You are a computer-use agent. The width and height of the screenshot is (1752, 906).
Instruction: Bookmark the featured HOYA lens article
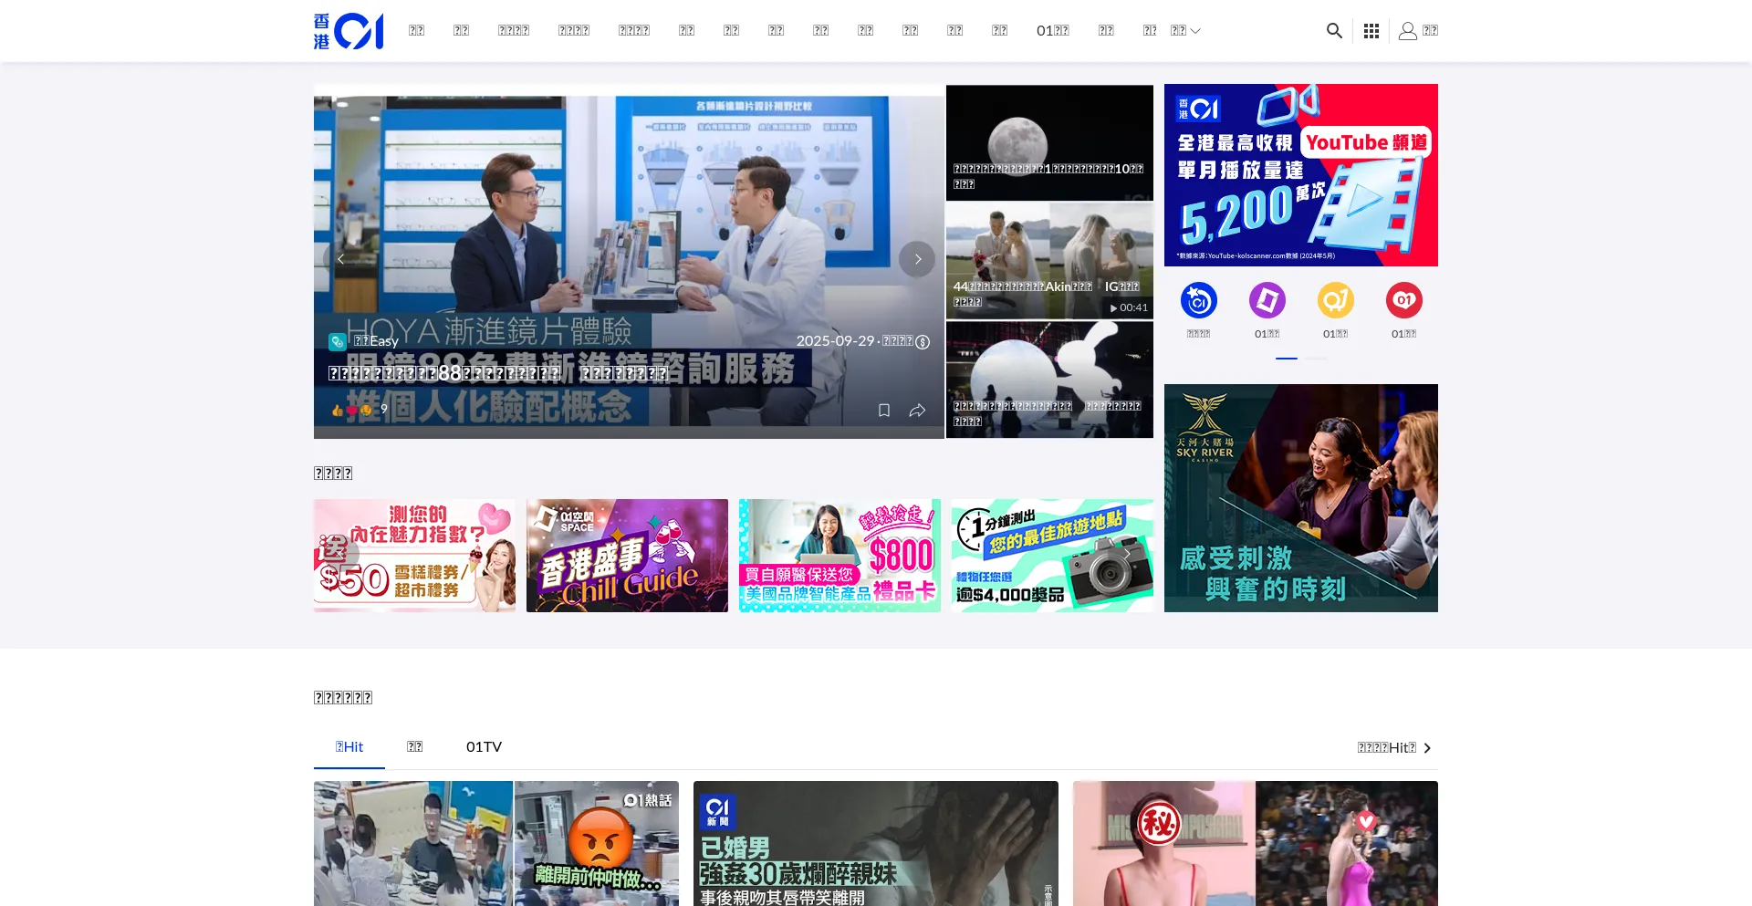coord(883,411)
